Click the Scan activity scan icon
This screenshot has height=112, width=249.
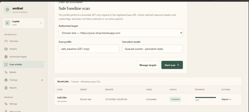(6, 64)
